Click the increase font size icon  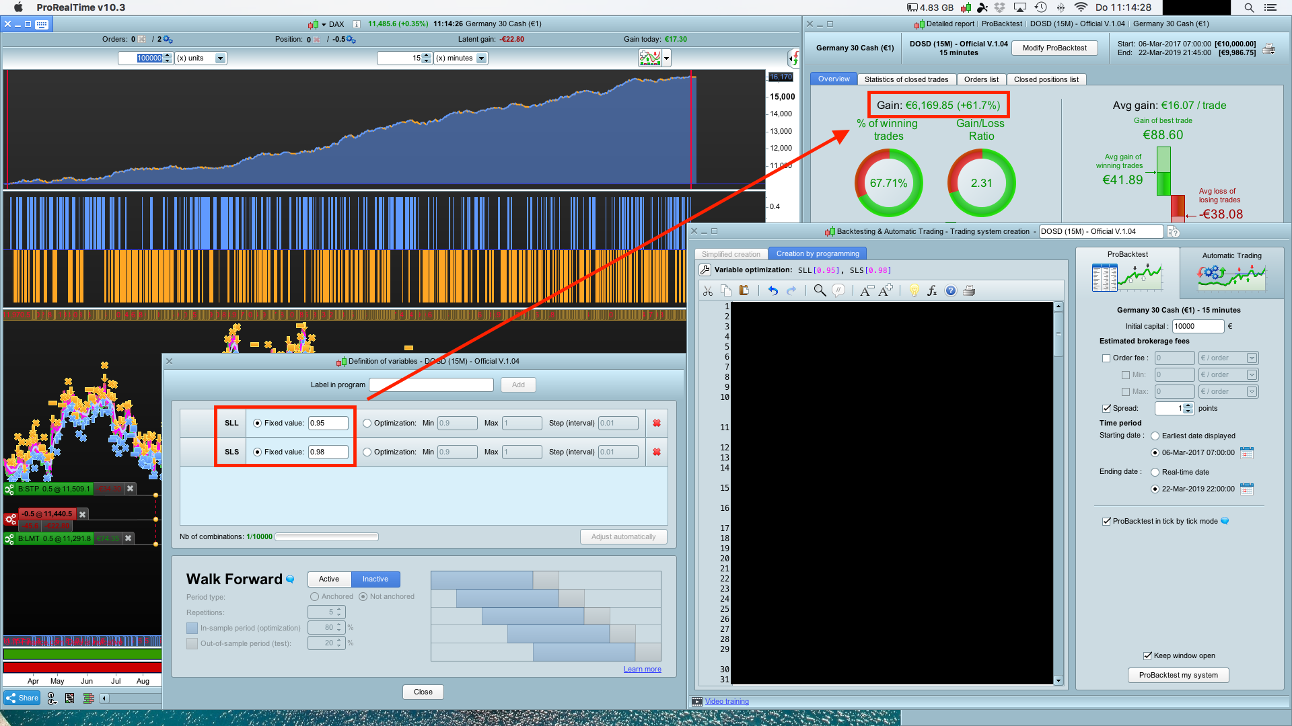886,290
